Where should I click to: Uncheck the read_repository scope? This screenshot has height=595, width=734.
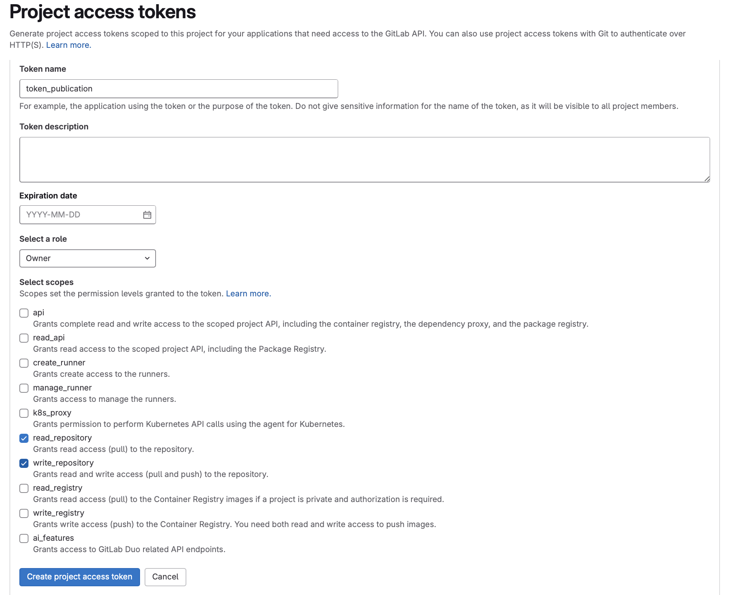click(24, 438)
